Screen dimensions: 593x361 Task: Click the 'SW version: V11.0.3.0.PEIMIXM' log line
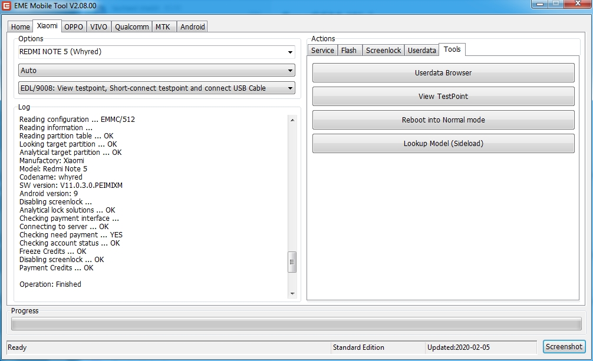tap(71, 186)
